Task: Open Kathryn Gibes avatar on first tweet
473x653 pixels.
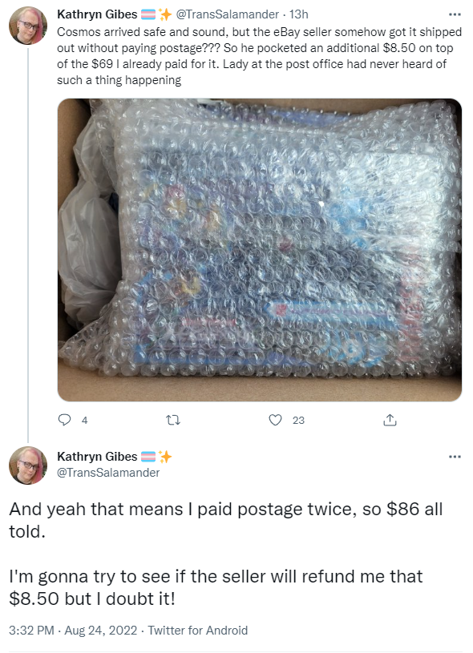Action: coord(28,26)
